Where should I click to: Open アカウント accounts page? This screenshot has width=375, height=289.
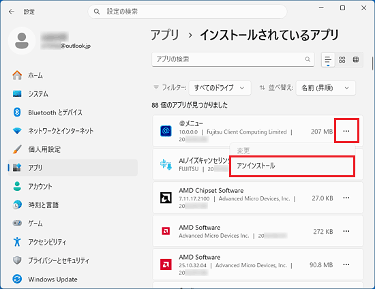73,187
